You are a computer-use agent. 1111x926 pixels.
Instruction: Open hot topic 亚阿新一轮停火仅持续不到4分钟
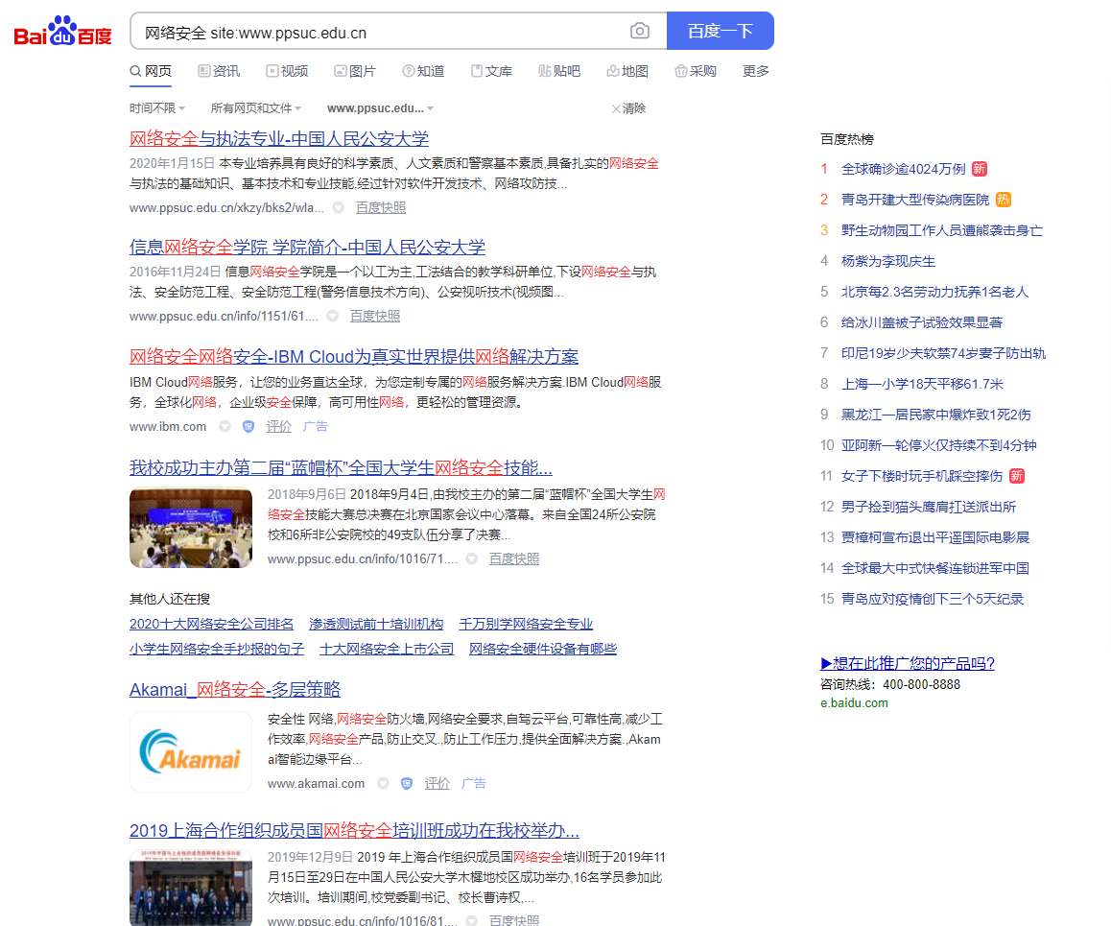939,445
